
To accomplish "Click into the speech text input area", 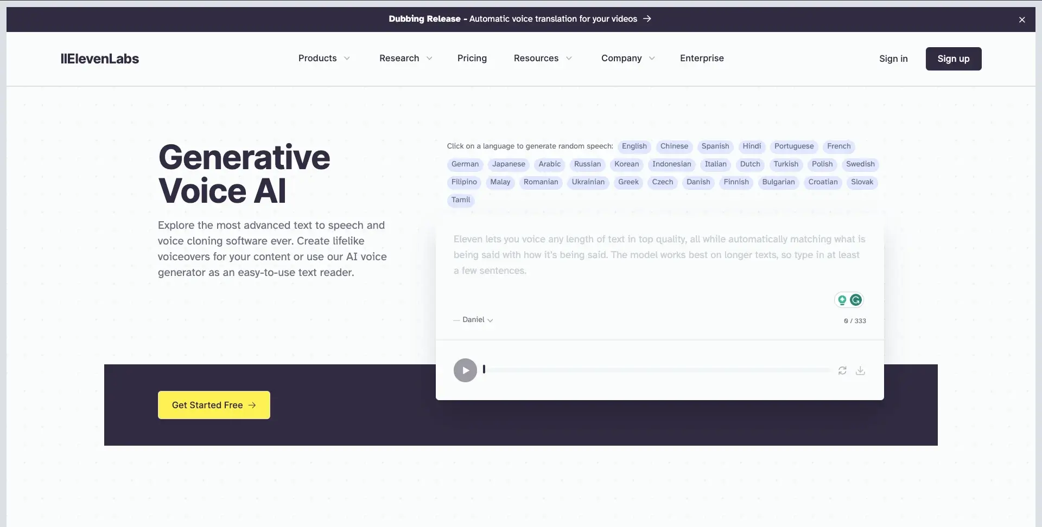I will pyautogui.click(x=659, y=255).
